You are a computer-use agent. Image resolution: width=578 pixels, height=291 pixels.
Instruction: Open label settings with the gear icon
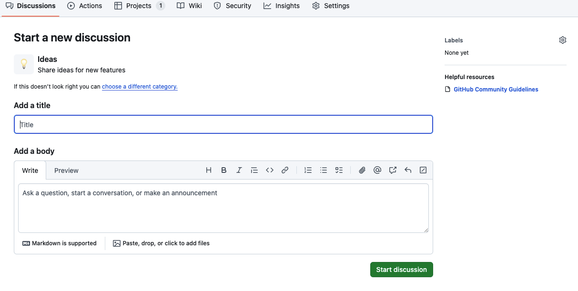tap(563, 40)
